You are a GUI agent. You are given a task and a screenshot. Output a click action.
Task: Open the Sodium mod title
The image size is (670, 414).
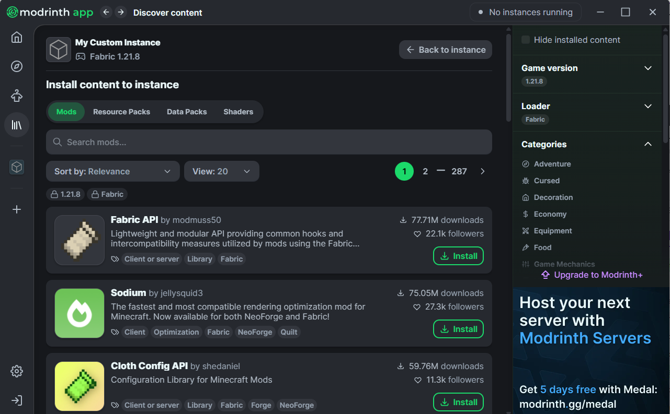pyautogui.click(x=129, y=293)
